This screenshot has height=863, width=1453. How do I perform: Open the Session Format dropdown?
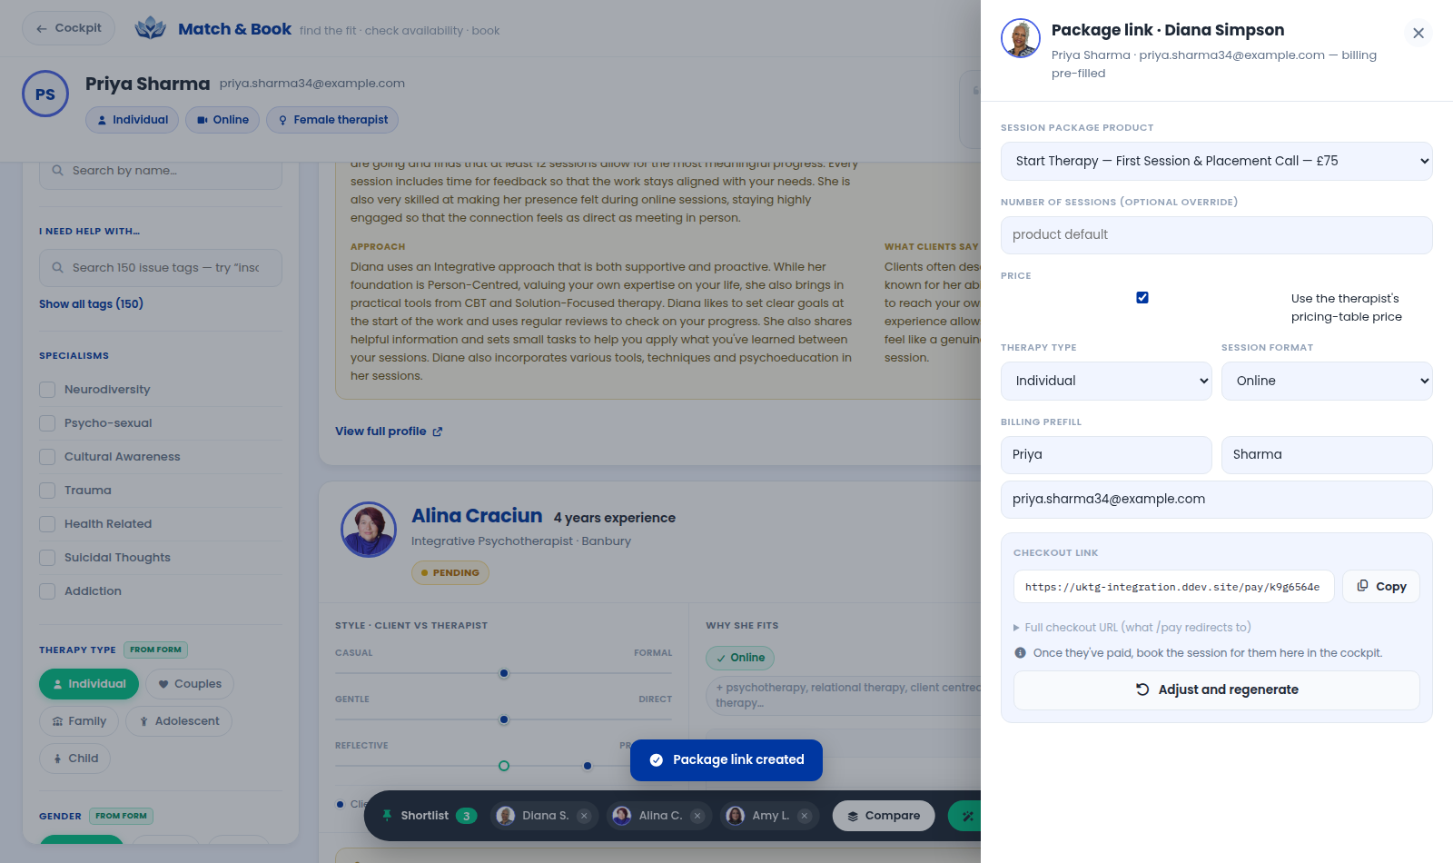tap(1327, 381)
